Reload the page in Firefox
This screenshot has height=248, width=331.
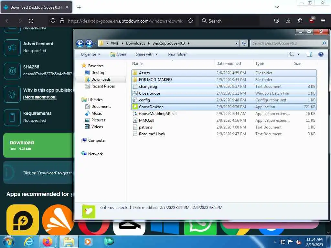[31, 21]
